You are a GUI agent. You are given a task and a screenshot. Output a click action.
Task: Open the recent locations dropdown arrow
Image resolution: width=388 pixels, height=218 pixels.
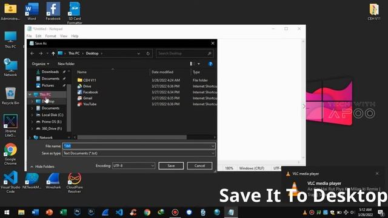tap(47, 53)
